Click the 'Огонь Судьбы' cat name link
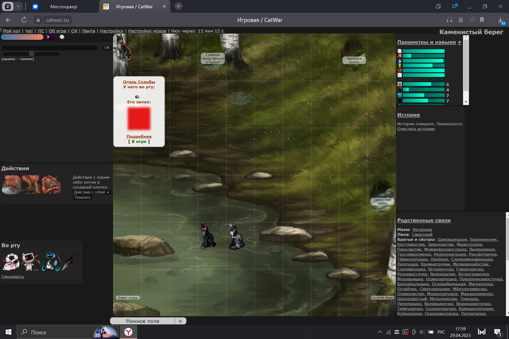The height and width of the screenshot is (339, 509). [x=139, y=82]
